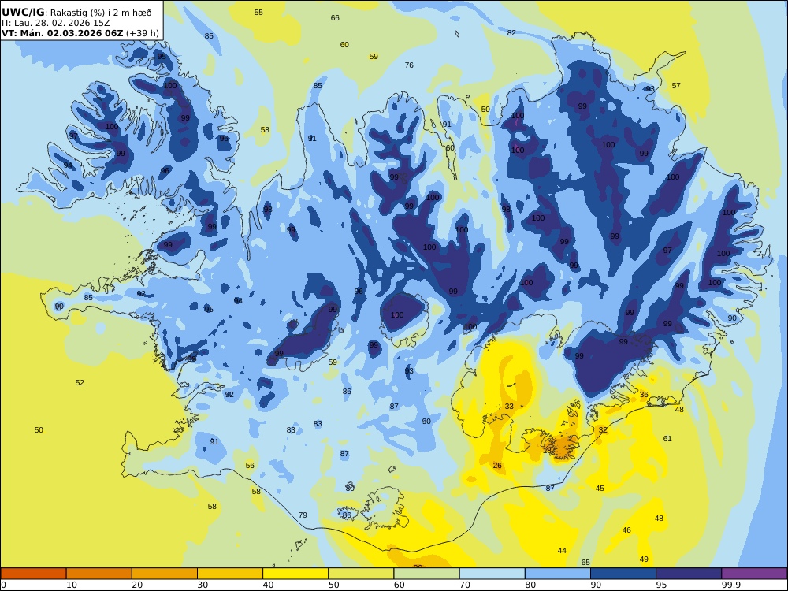Click the '99.9' legend scale label
The height and width of the screenshot is (591, 788).
point(730,585)
